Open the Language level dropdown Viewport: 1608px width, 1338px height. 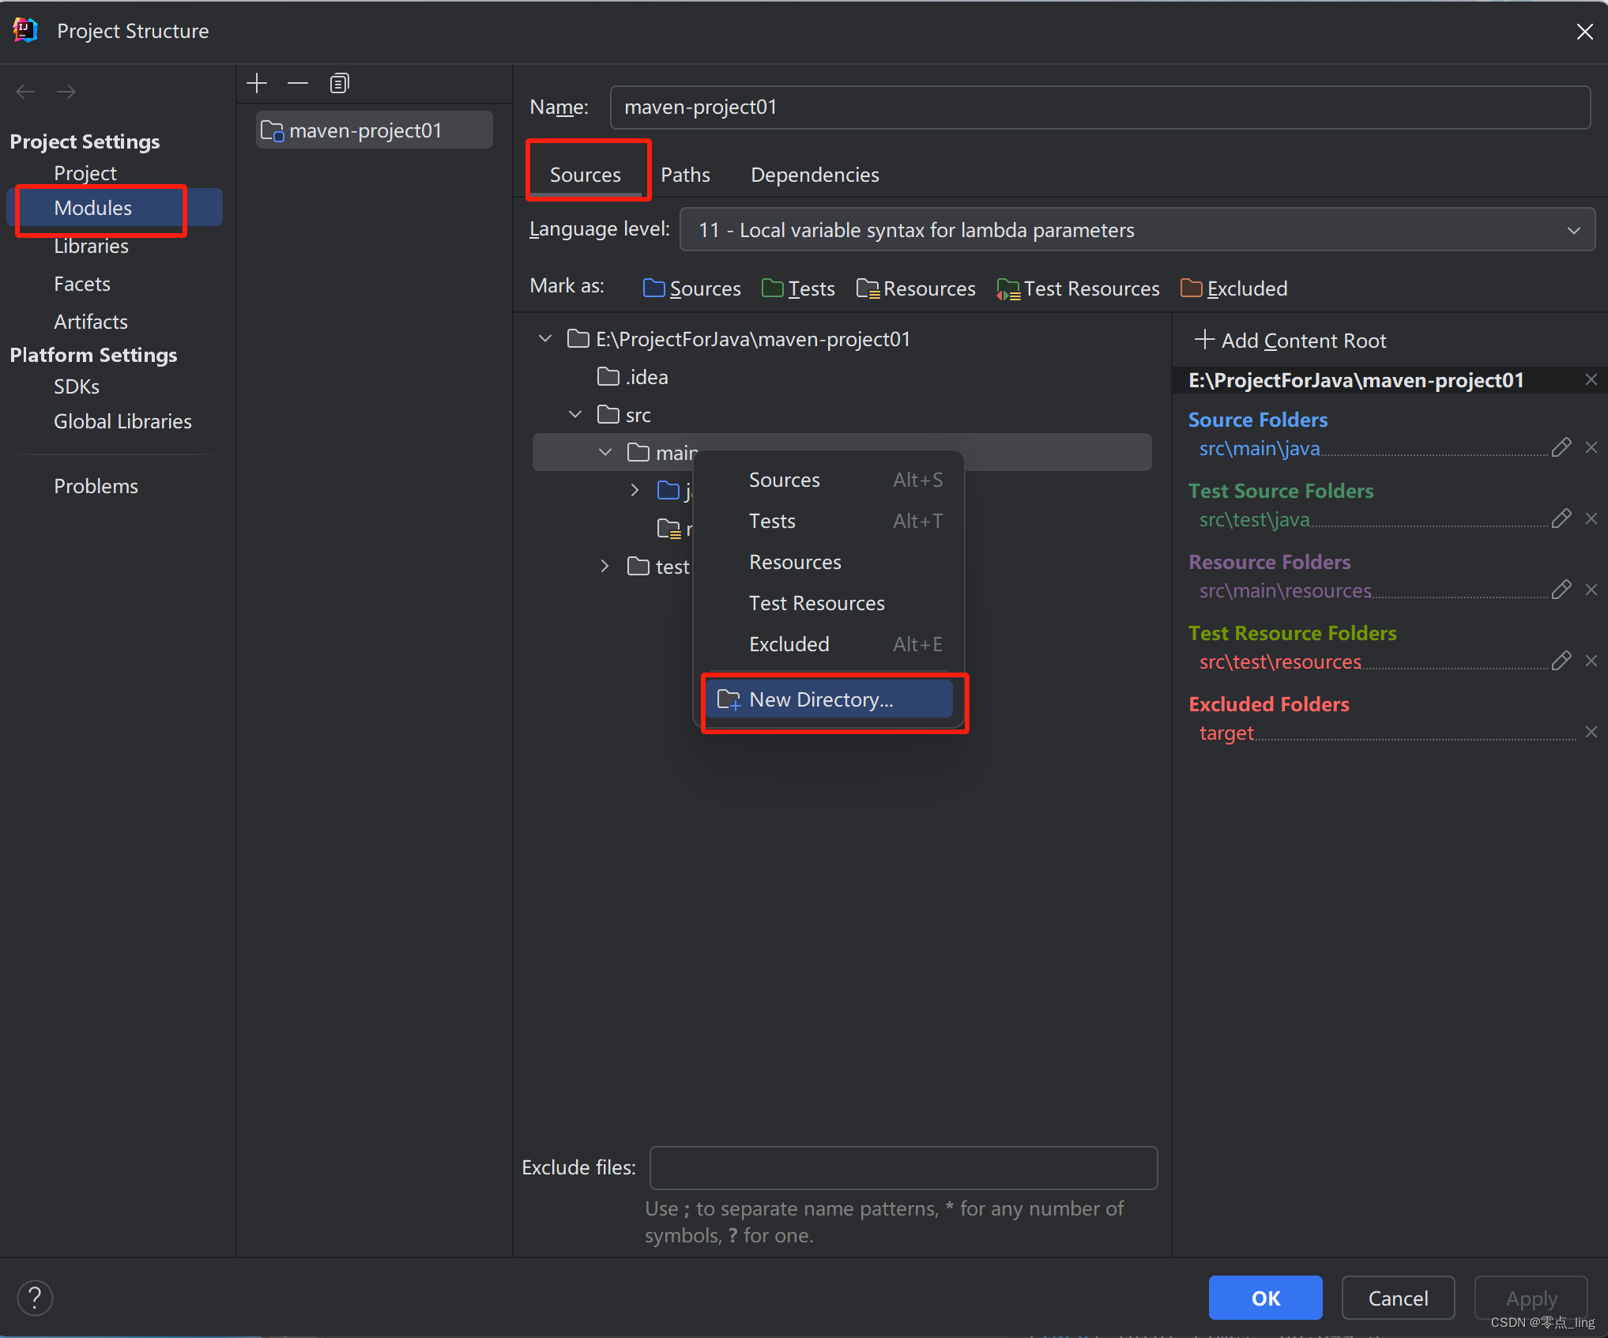(1136, 230)
